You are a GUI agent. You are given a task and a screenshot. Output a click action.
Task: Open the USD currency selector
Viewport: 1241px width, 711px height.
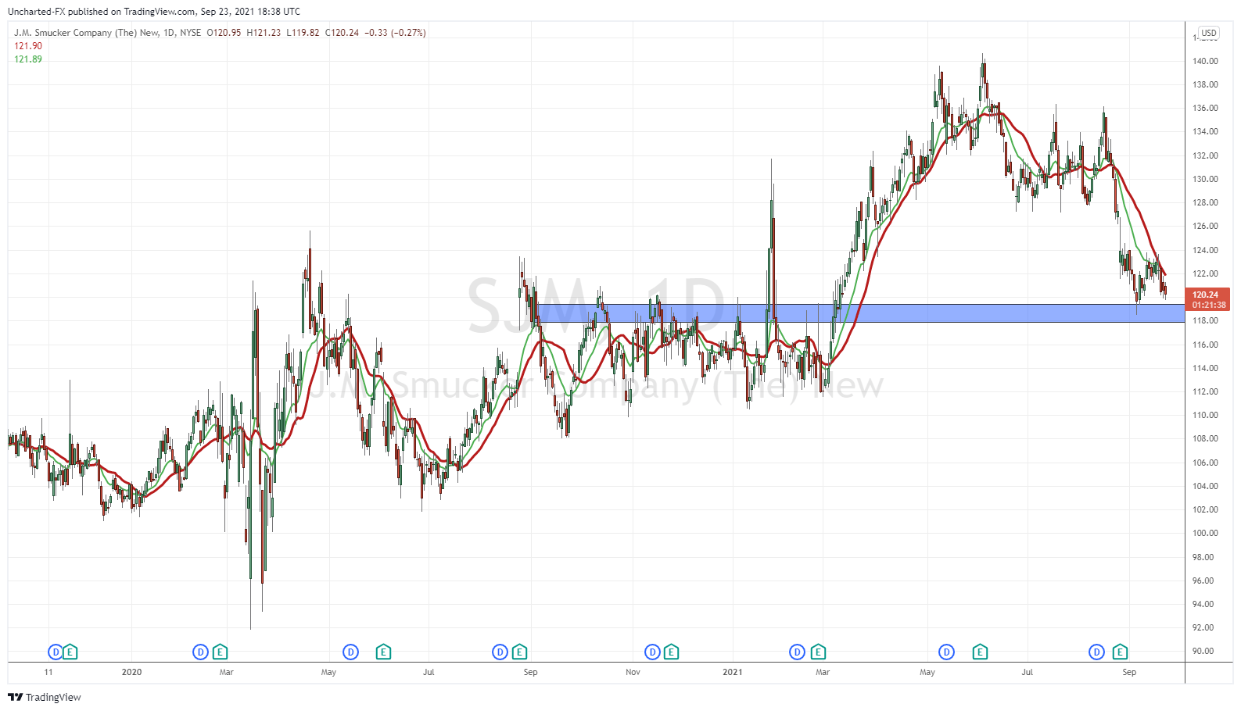tap(1209, 33)
